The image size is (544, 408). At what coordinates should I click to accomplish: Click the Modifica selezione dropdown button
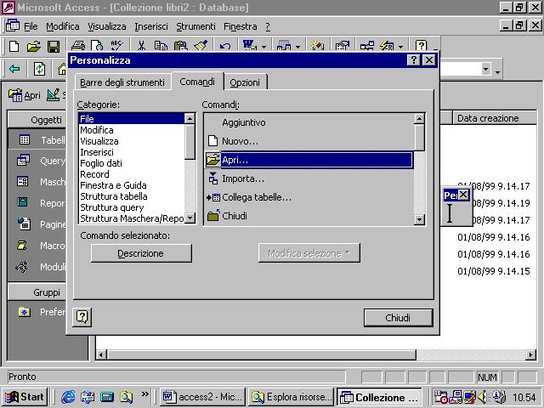[x=309, y=253]
